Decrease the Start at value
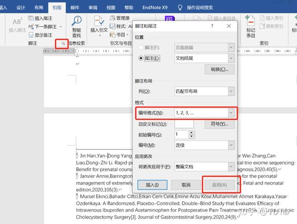Image resolution: width=297 pixels, height=224 pixels. coord(192,136)
